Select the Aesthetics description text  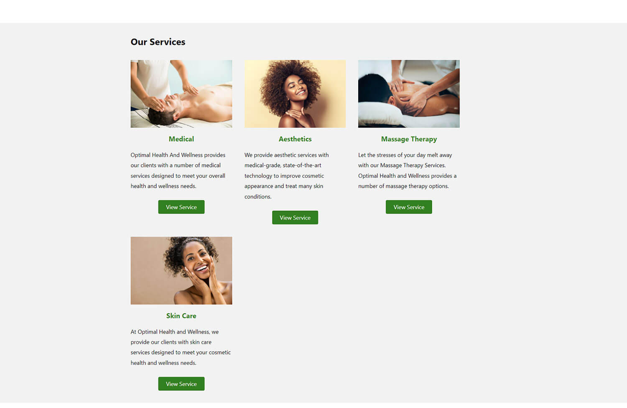[287, 176]
